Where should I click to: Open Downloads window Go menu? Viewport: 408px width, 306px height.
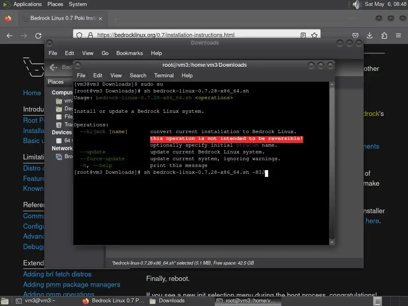(x=105, y=53)
